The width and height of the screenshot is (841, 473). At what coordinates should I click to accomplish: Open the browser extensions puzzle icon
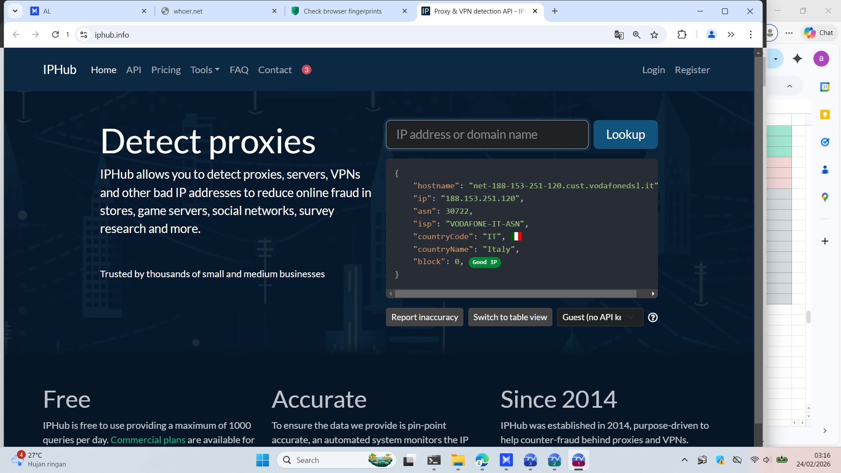pyautogui.click(x=682, y=35)
